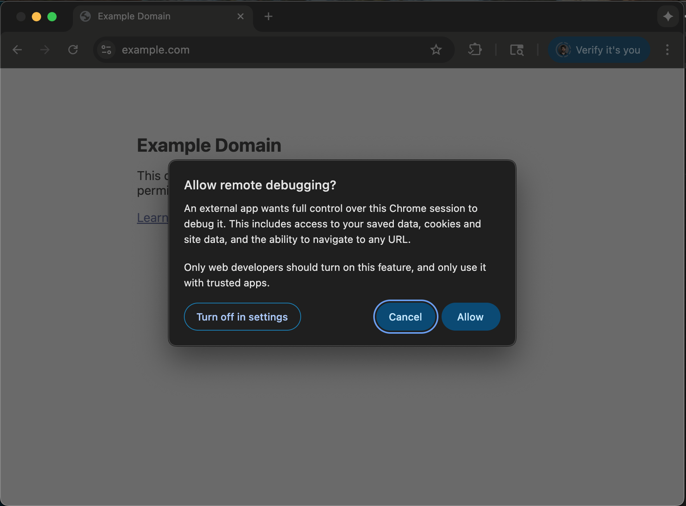Switch to the Example Domain tab
Viewport: 686px width, 506px height.
pos(147,16)
